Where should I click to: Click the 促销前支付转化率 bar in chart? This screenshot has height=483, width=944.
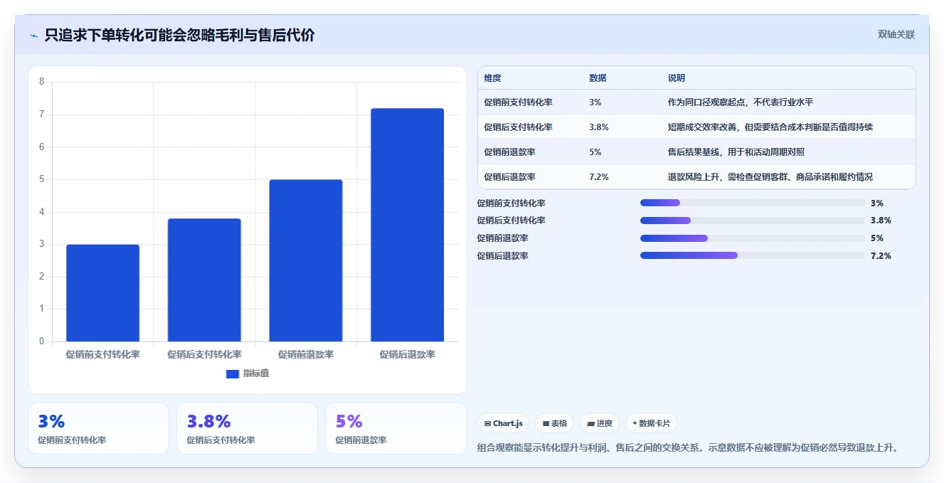coord(102,293)
